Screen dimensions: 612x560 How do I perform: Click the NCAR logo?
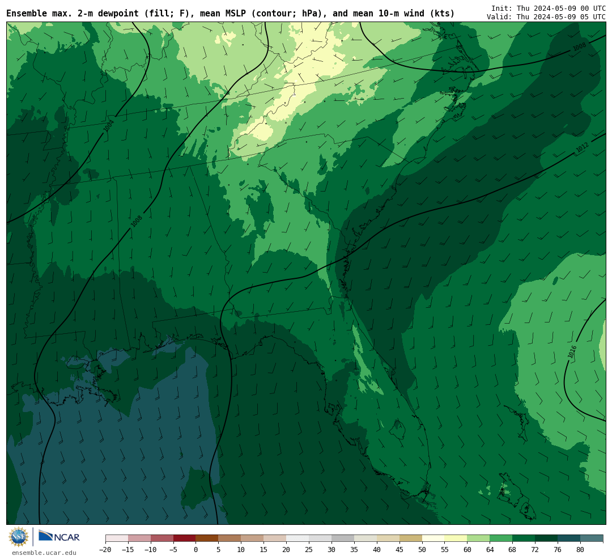pos(59,537)
